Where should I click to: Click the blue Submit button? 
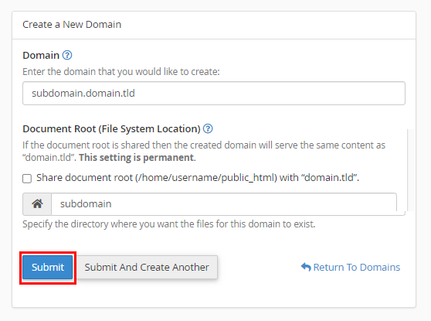pyautogui.click(x=48, y=267)
